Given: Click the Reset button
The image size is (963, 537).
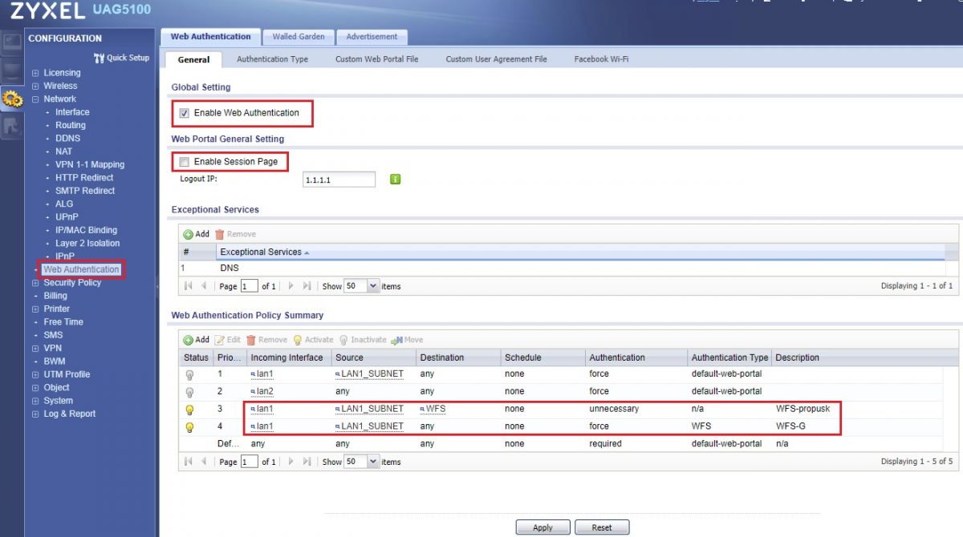Looking at the screenshot, I should 602,527.
